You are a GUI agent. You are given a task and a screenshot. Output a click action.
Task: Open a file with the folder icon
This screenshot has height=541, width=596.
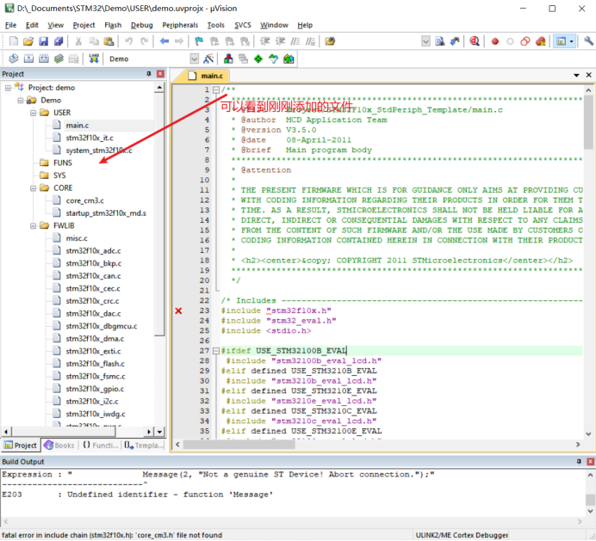[28, 41]
